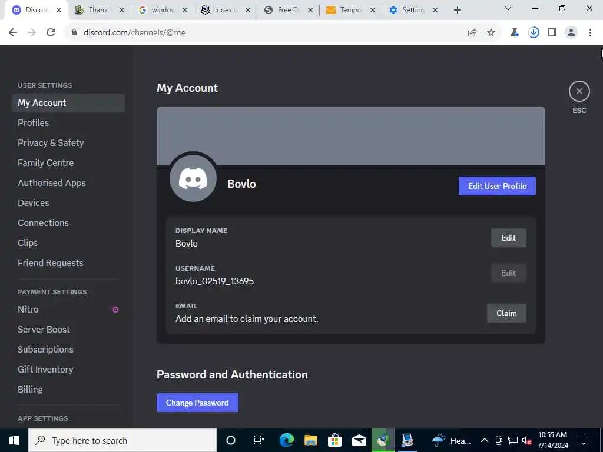Show hidden system tray icons
Image resolution: width=603 pixels, height=452 pixels.
pyautogui.click(x=485, y=440)
